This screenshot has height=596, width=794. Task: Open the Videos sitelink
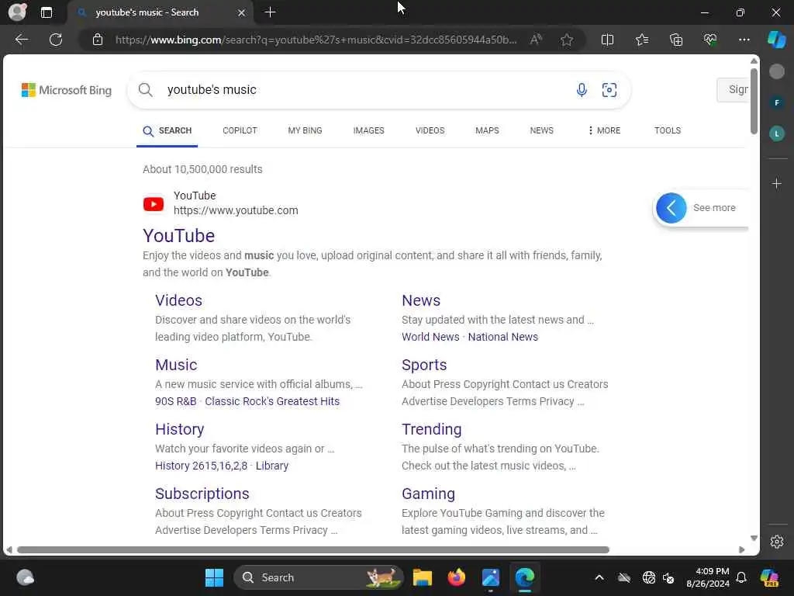click(x=179, y=300)
